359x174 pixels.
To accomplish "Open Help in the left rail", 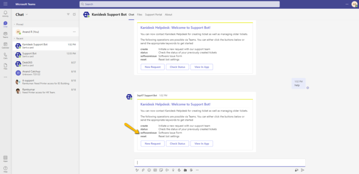I will click(x=5, y=169).
